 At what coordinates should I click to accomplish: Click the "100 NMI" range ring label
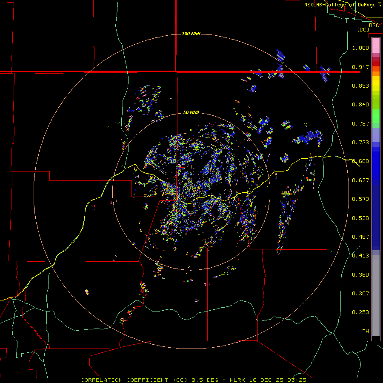[191, 34]
